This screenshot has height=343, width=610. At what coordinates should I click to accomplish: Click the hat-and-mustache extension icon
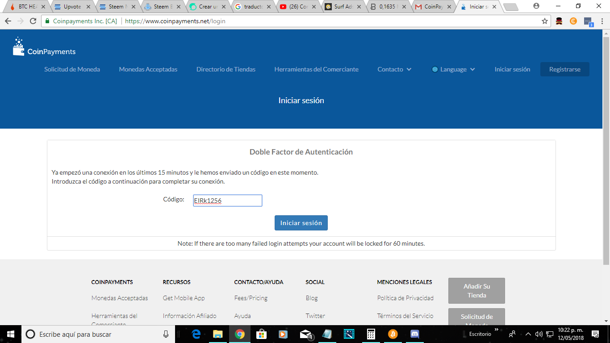click(x=559, y=21)
